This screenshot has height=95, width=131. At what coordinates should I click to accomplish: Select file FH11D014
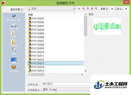coord(38,67)
